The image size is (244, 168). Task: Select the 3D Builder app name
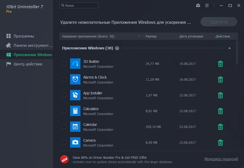pos(91,62)
